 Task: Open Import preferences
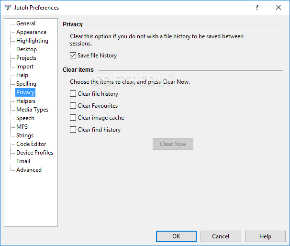(x=25, y=67)
